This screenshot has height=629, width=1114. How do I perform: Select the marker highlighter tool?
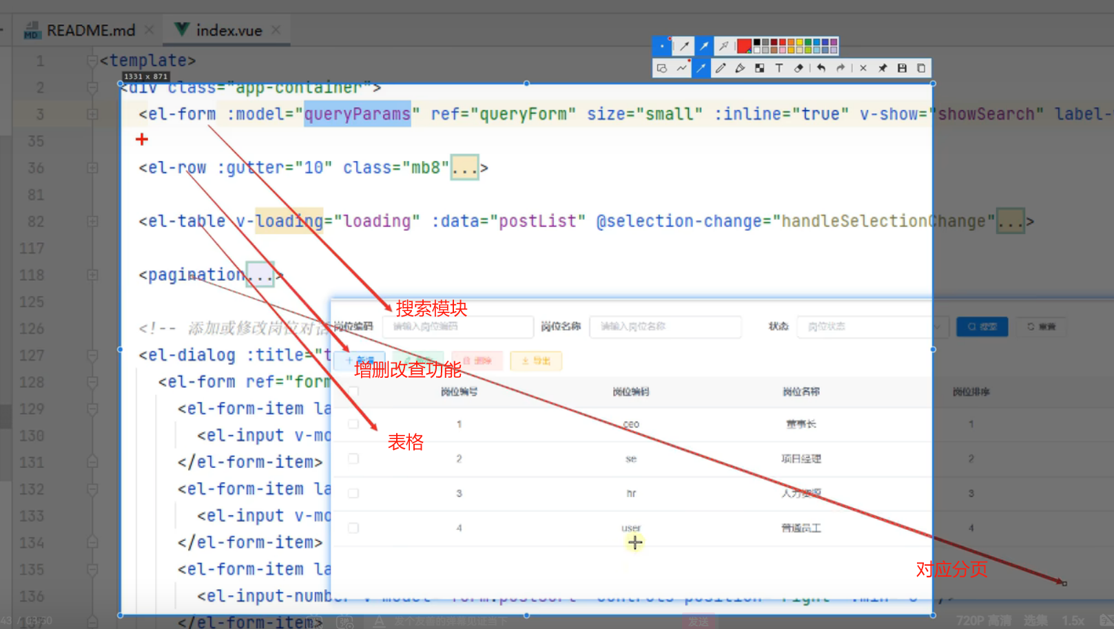click(740, 68)
